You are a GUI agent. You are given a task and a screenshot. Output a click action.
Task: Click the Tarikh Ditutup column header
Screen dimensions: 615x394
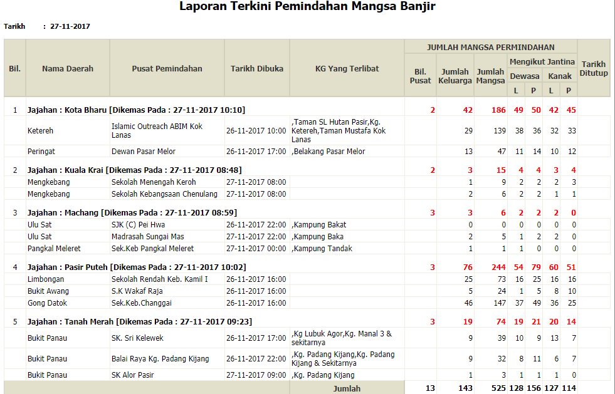click(594, 68)
